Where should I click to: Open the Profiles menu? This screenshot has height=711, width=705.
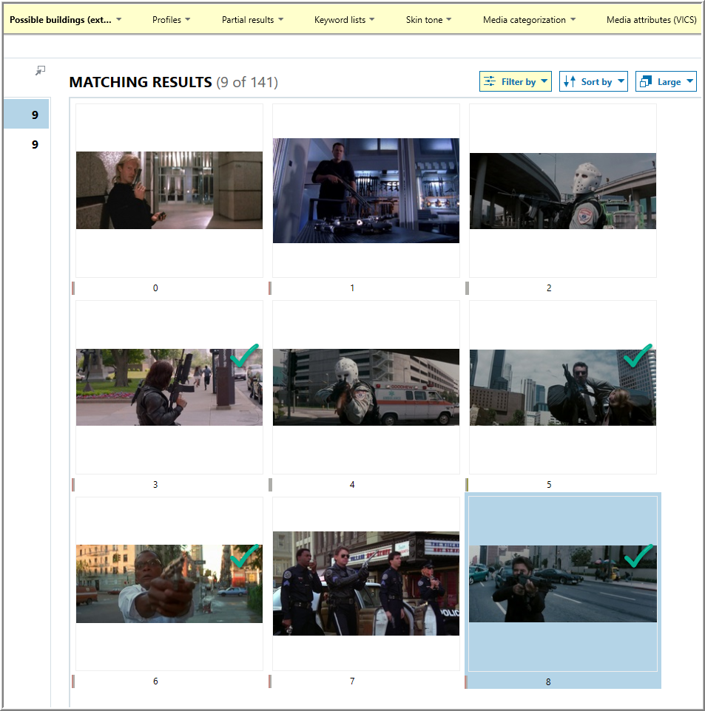point(171,20)
